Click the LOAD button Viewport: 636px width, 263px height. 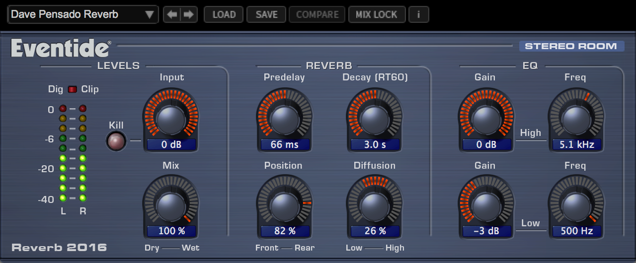(x=224, y=14)
